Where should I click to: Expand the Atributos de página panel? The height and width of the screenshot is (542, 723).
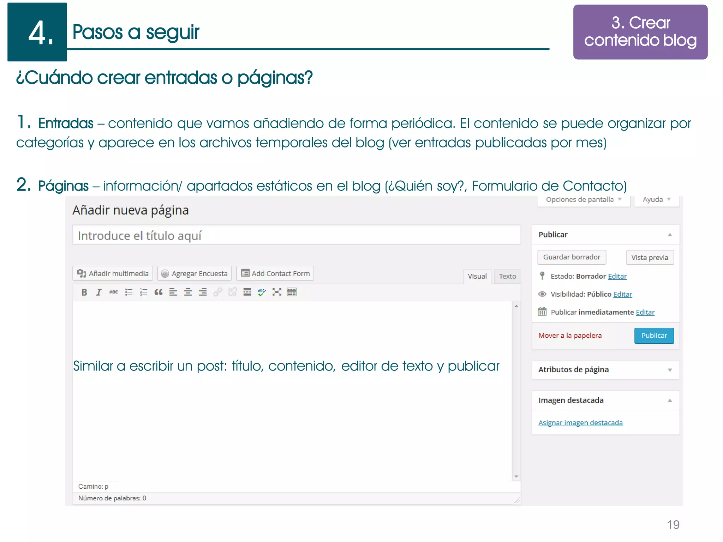click(x=670, y=370)
